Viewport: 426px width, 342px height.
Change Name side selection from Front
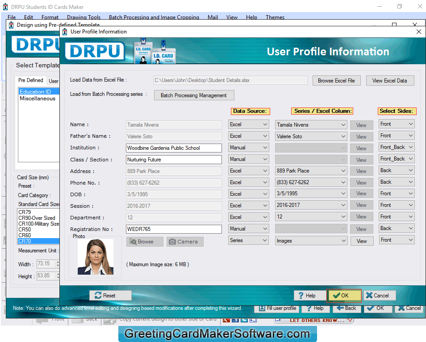pos(397,124)
